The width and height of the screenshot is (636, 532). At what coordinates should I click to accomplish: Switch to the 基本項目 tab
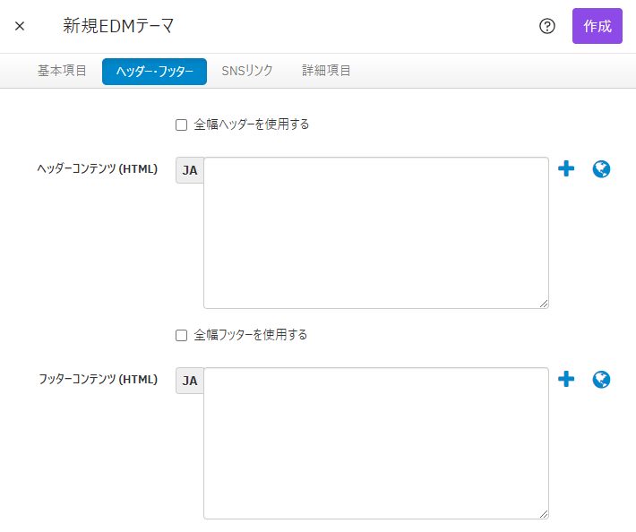point(62,71)
